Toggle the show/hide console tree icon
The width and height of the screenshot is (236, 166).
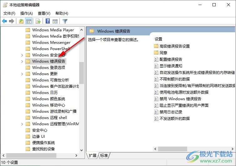click(28, 21)
